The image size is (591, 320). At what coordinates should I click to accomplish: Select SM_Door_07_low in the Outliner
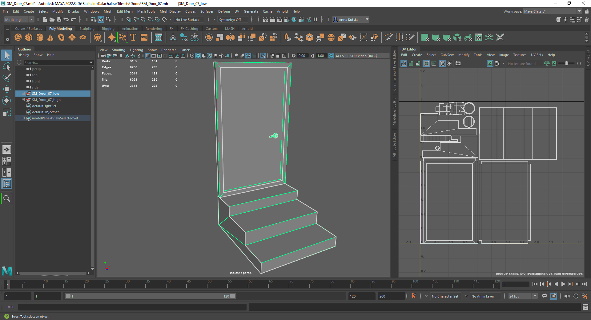53,94
